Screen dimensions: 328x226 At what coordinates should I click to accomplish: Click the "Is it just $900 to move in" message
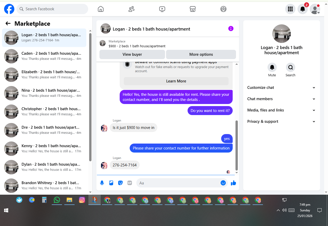[134, 128]
